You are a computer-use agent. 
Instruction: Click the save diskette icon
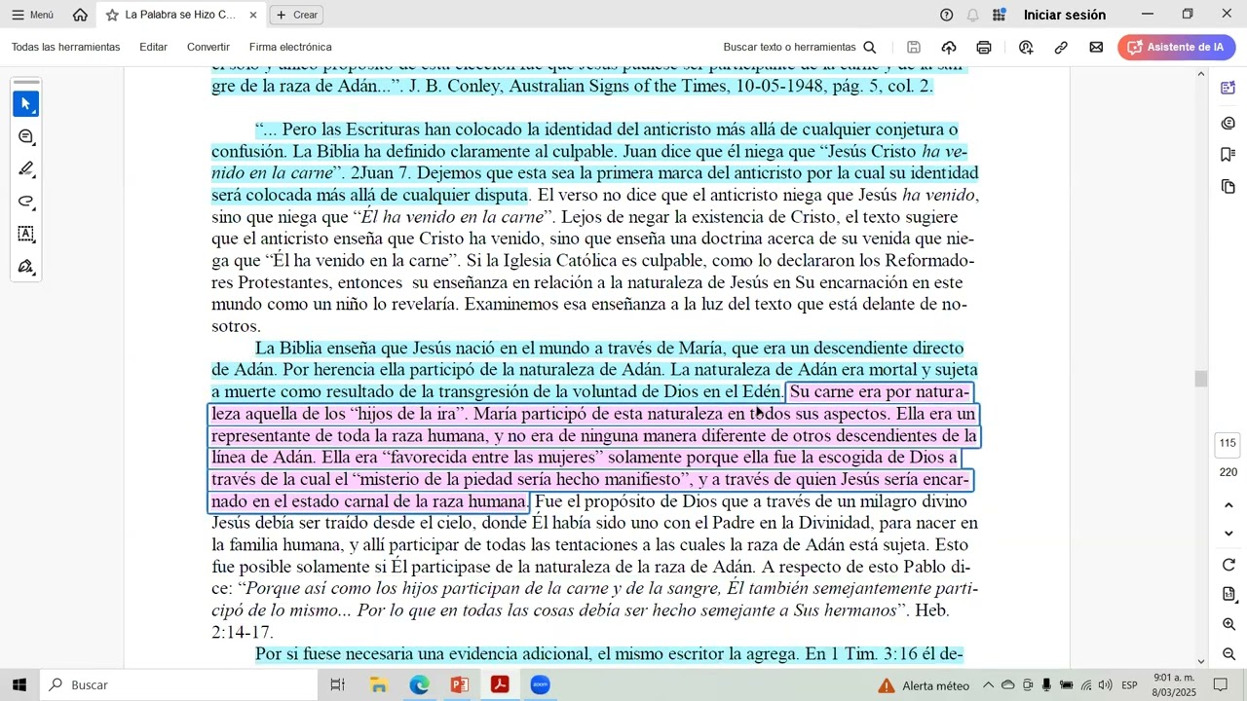pos(913,47)
